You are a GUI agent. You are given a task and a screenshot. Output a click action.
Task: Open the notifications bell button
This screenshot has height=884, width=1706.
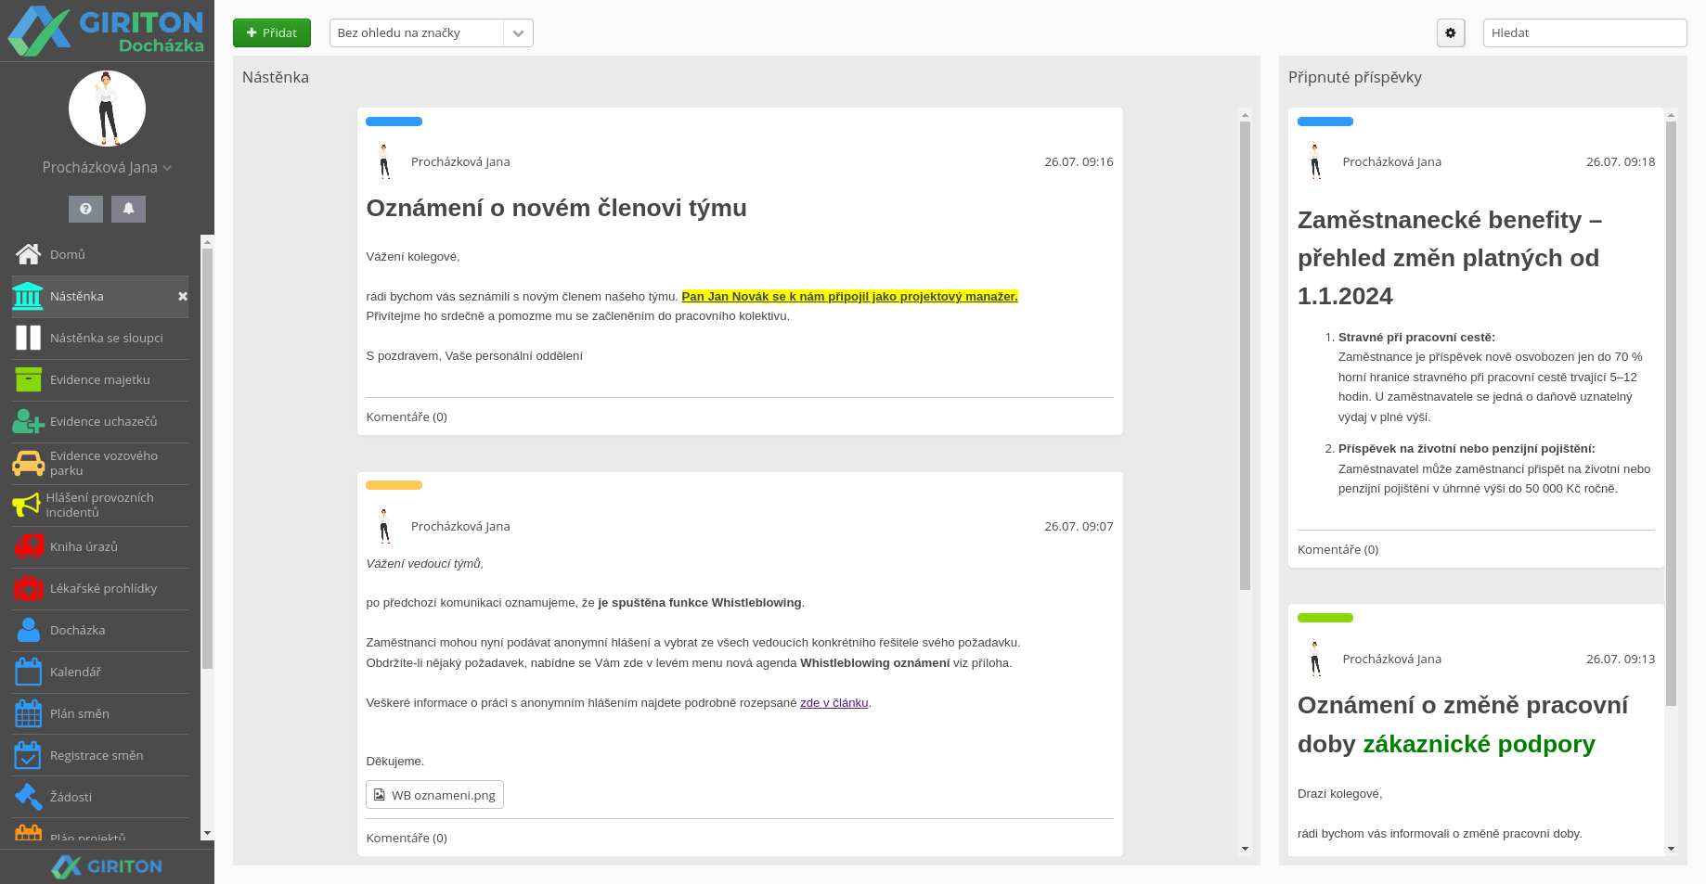[128, 209]
